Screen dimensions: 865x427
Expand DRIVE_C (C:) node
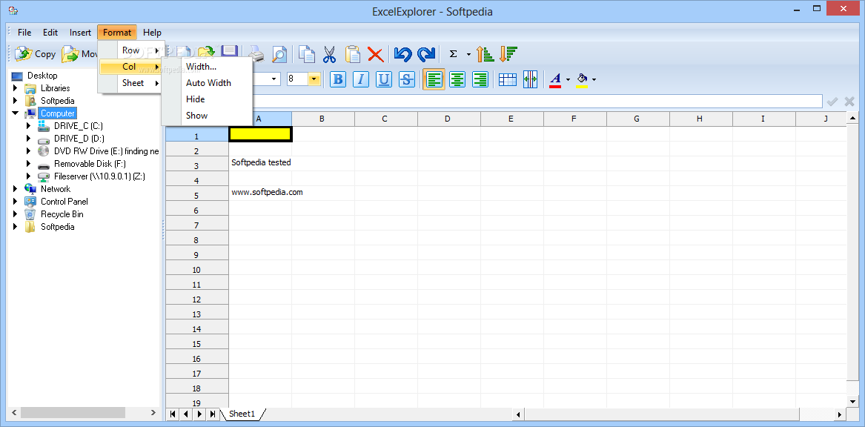pos(29,126)
